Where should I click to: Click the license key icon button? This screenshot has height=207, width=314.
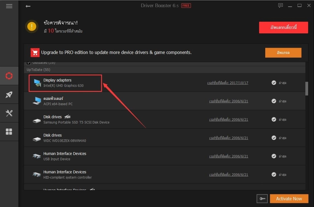262,199
